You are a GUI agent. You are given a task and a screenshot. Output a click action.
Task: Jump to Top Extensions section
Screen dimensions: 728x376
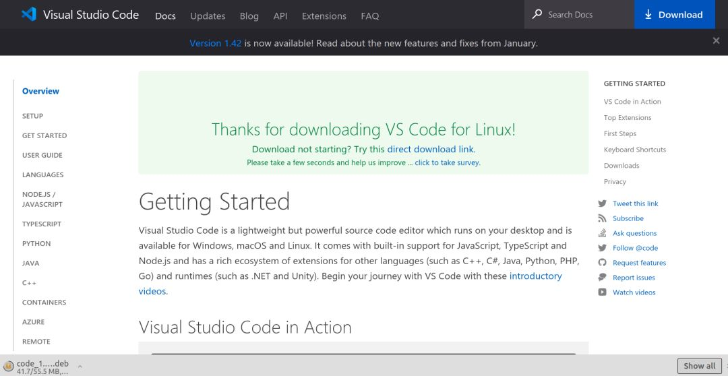click(628, 117)
